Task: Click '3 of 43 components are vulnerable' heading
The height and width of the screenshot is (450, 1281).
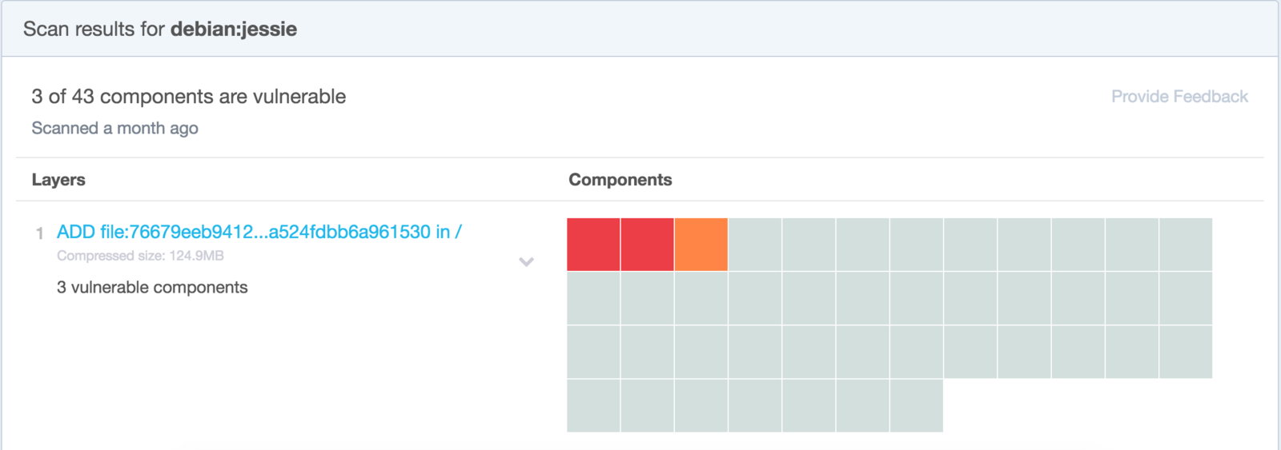Action: pos(189,97)
